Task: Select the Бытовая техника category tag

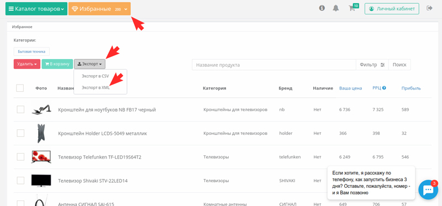Action: pos(31,51)
